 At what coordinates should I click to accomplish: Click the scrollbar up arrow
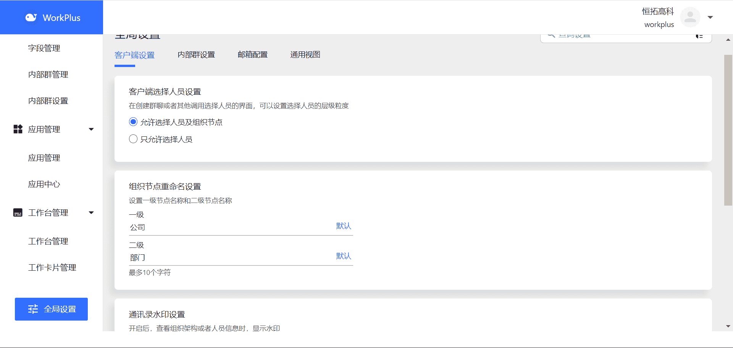pyautogui.click(x=728, y=40)
